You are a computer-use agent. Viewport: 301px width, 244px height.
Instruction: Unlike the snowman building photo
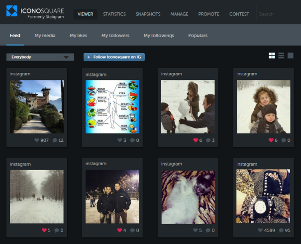click(x=196, y=140)
